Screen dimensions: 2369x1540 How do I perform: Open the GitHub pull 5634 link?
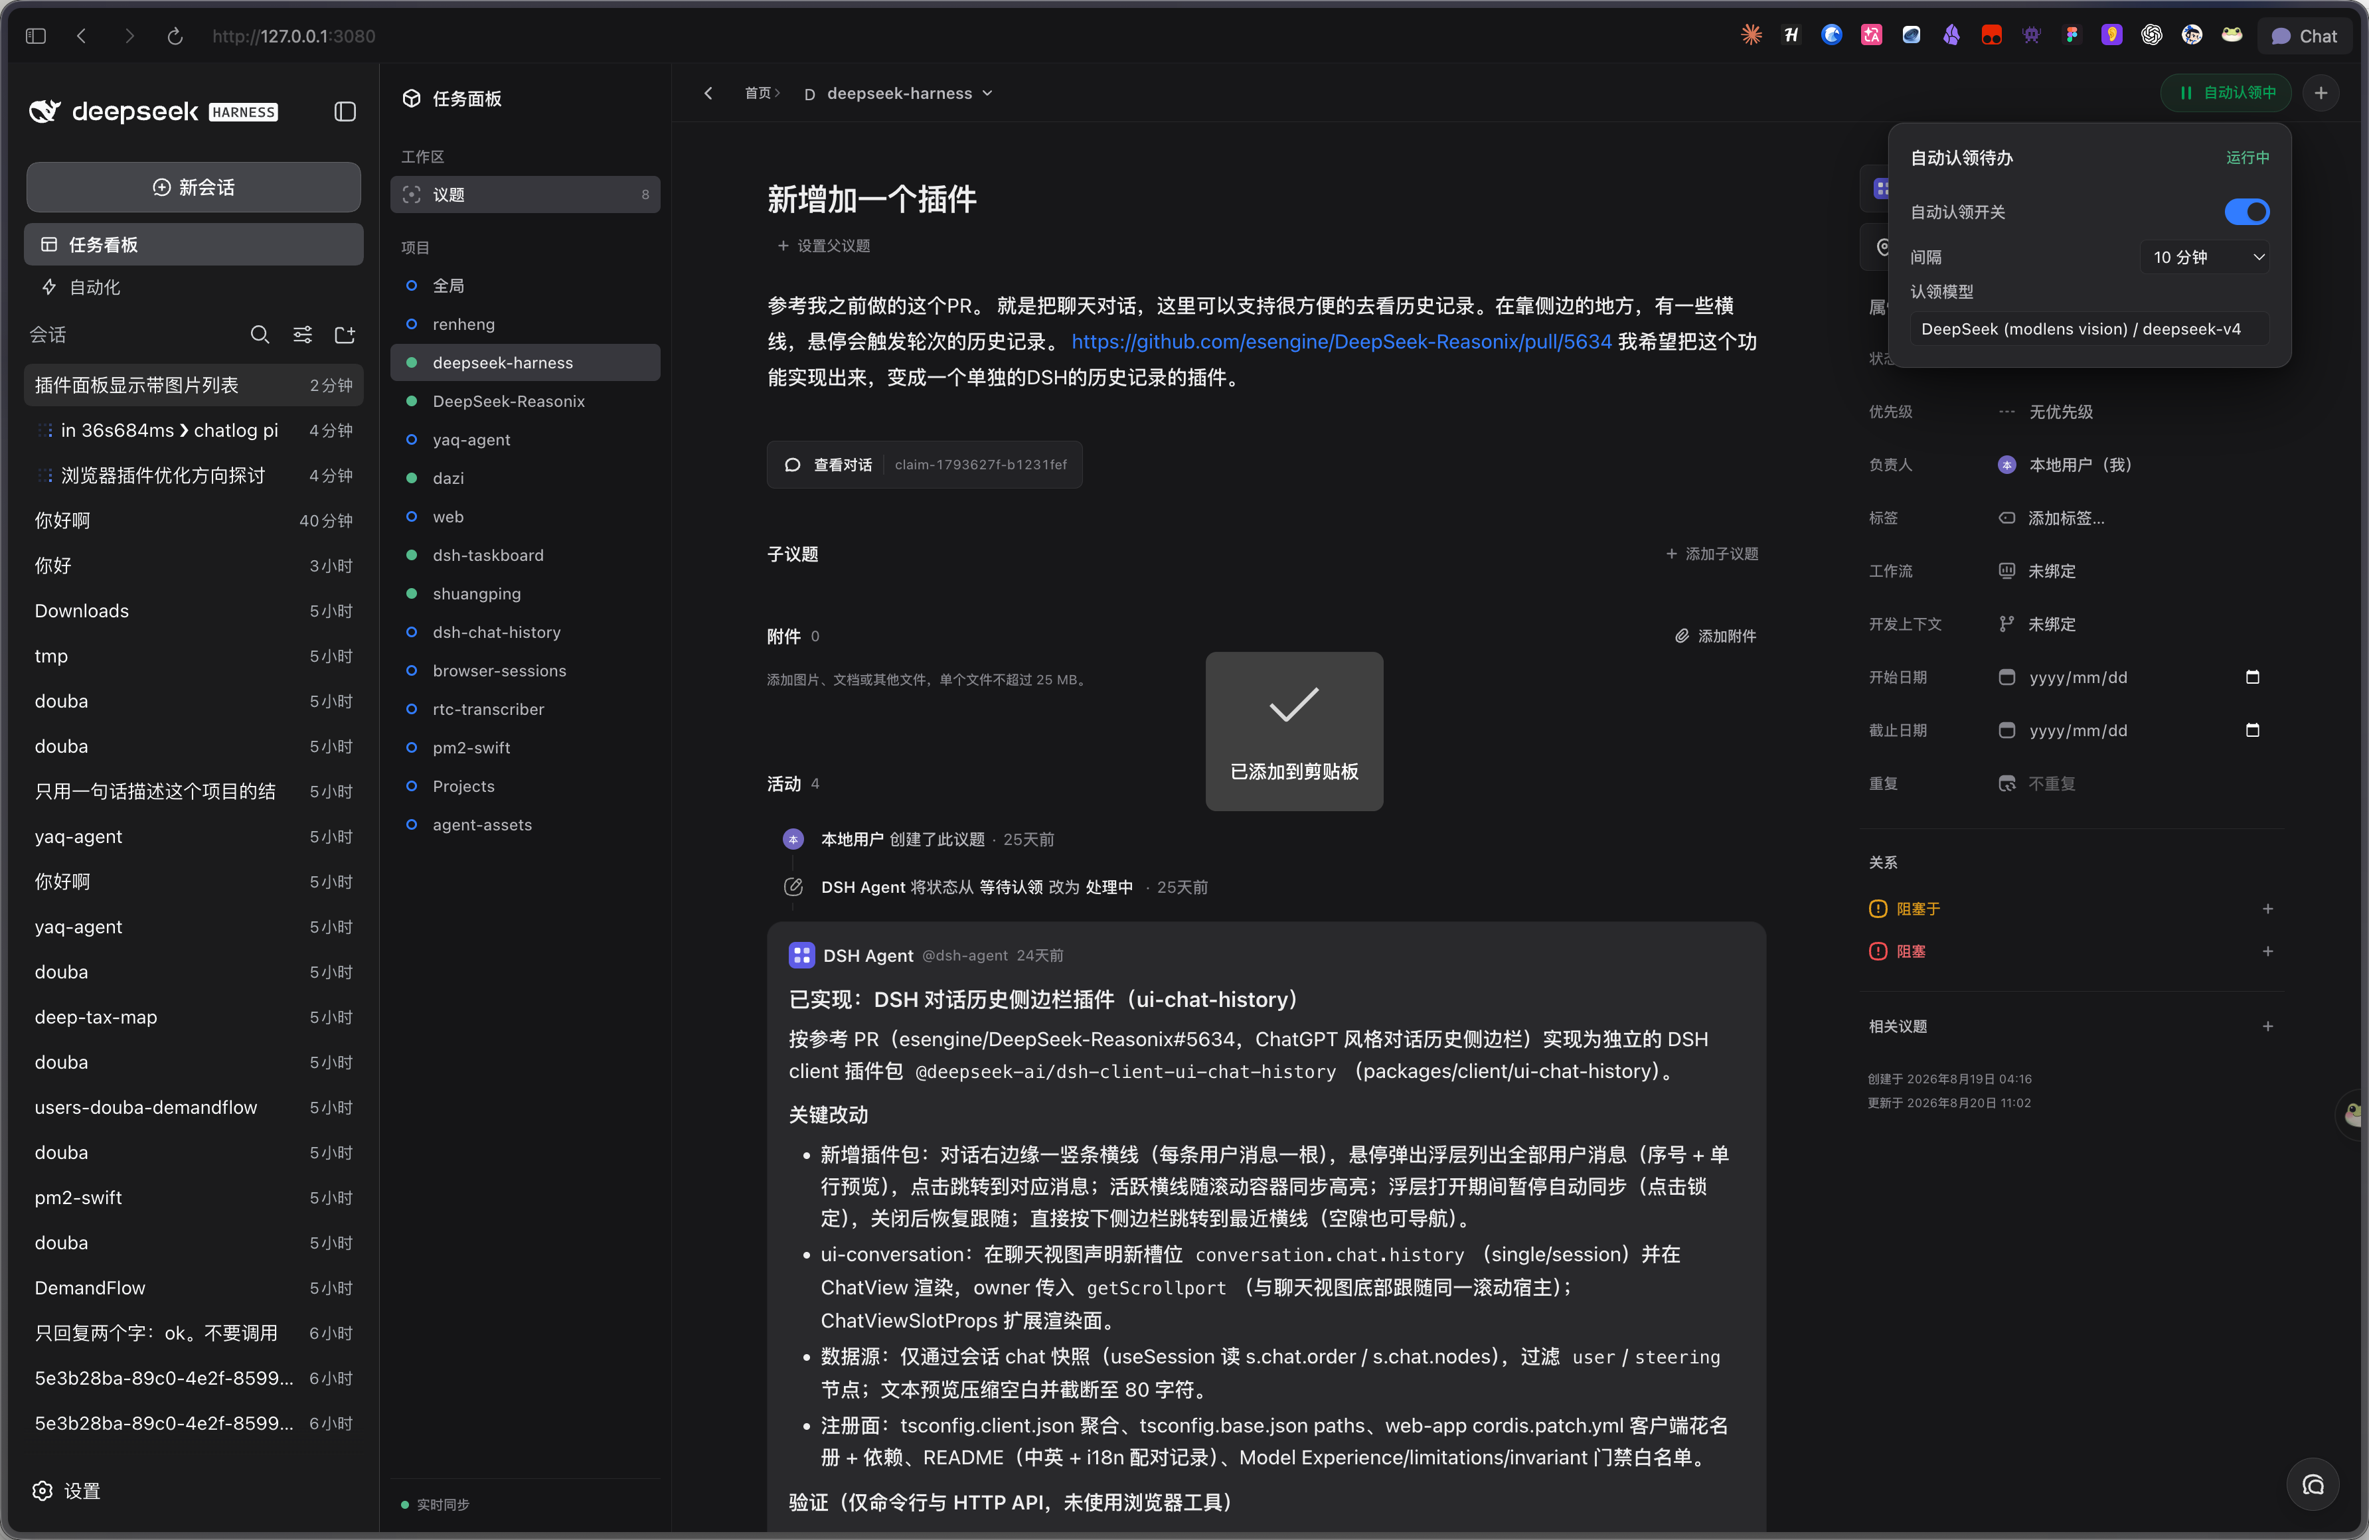pyautogui.click(x=1341, y=341)
